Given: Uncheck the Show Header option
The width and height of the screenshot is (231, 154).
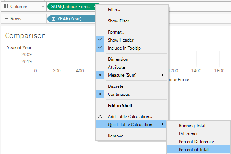Looking at the screenshot, I should 121,40.
